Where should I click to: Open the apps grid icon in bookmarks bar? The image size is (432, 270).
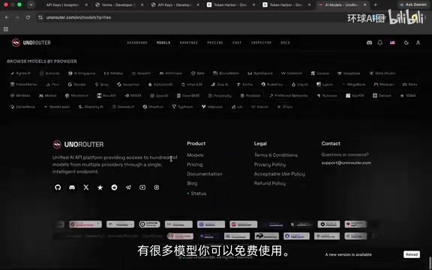click(6, 29)
